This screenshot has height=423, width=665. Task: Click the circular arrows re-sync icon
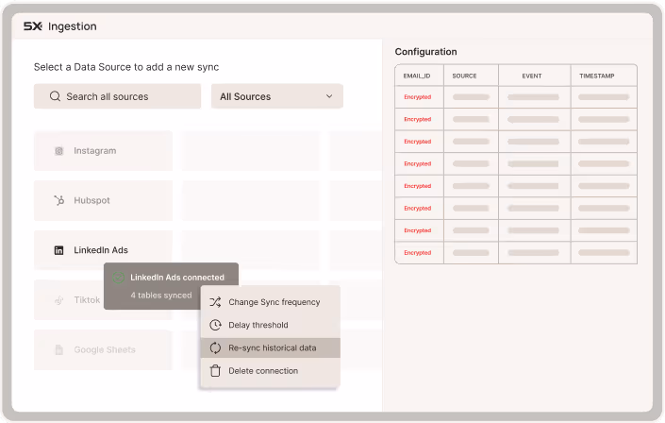215,347
